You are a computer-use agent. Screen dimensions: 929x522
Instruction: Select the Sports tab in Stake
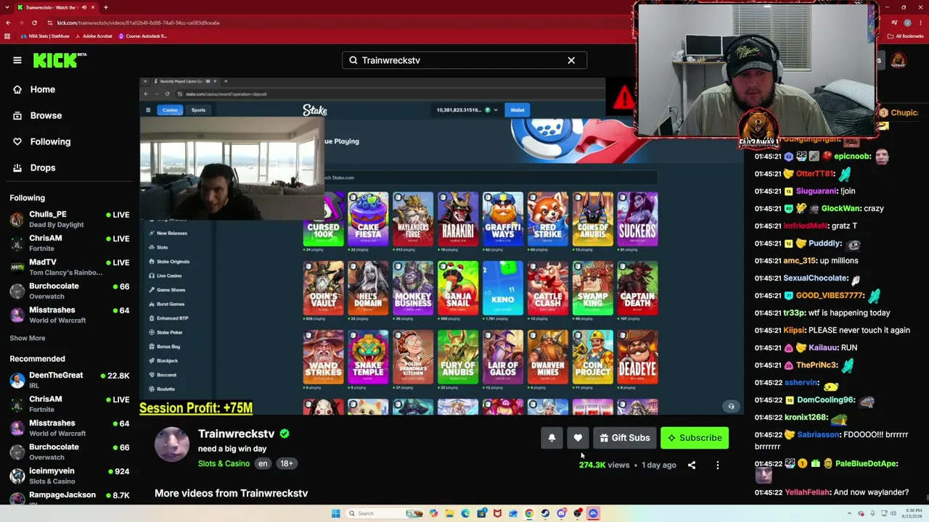198,110
